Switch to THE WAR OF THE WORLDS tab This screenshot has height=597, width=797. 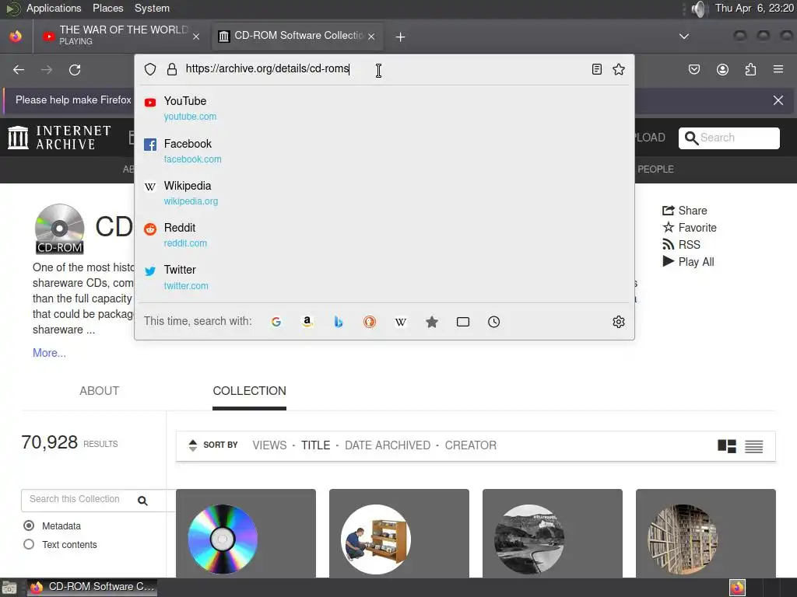122,36
